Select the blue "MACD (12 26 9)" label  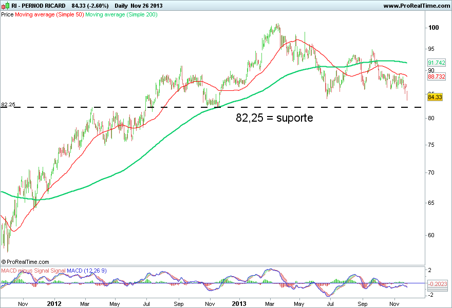coord(87,271)
